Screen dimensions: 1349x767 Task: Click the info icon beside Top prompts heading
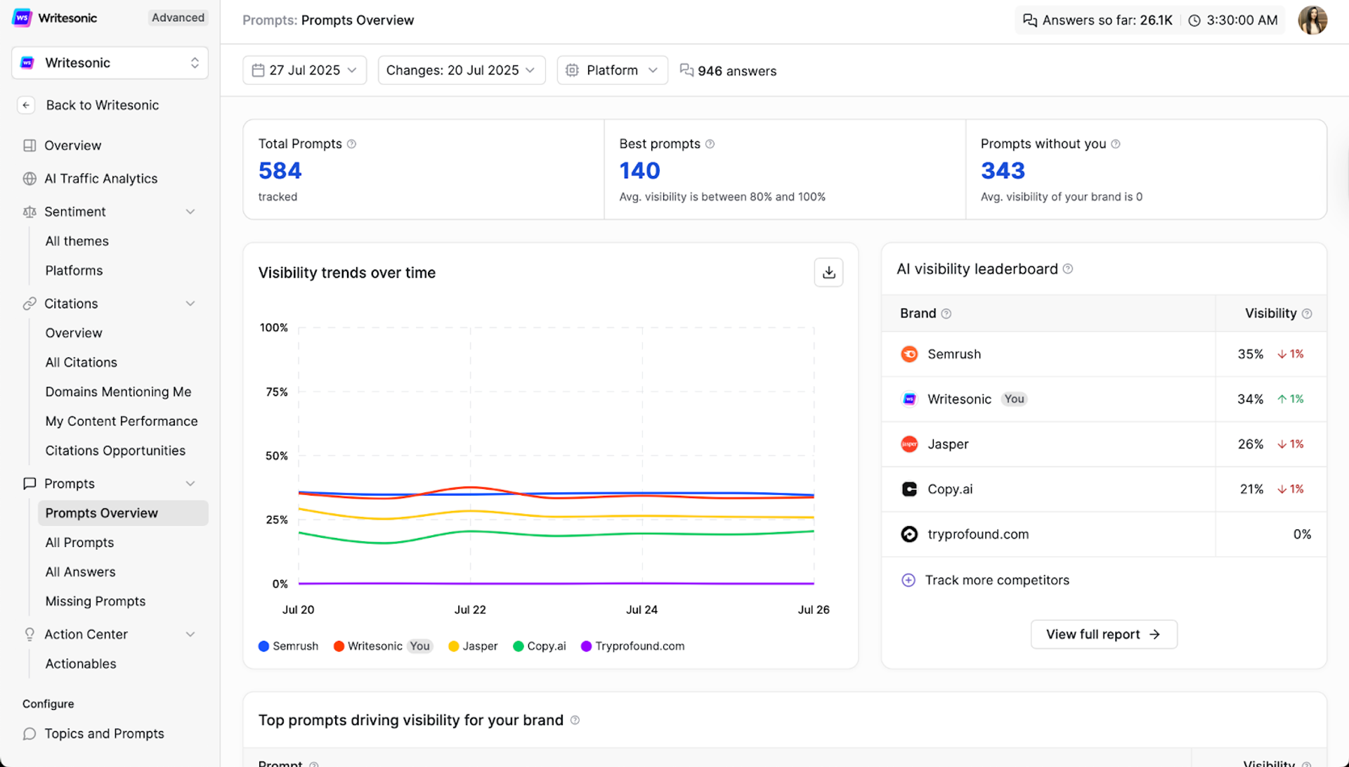[575, 721]
